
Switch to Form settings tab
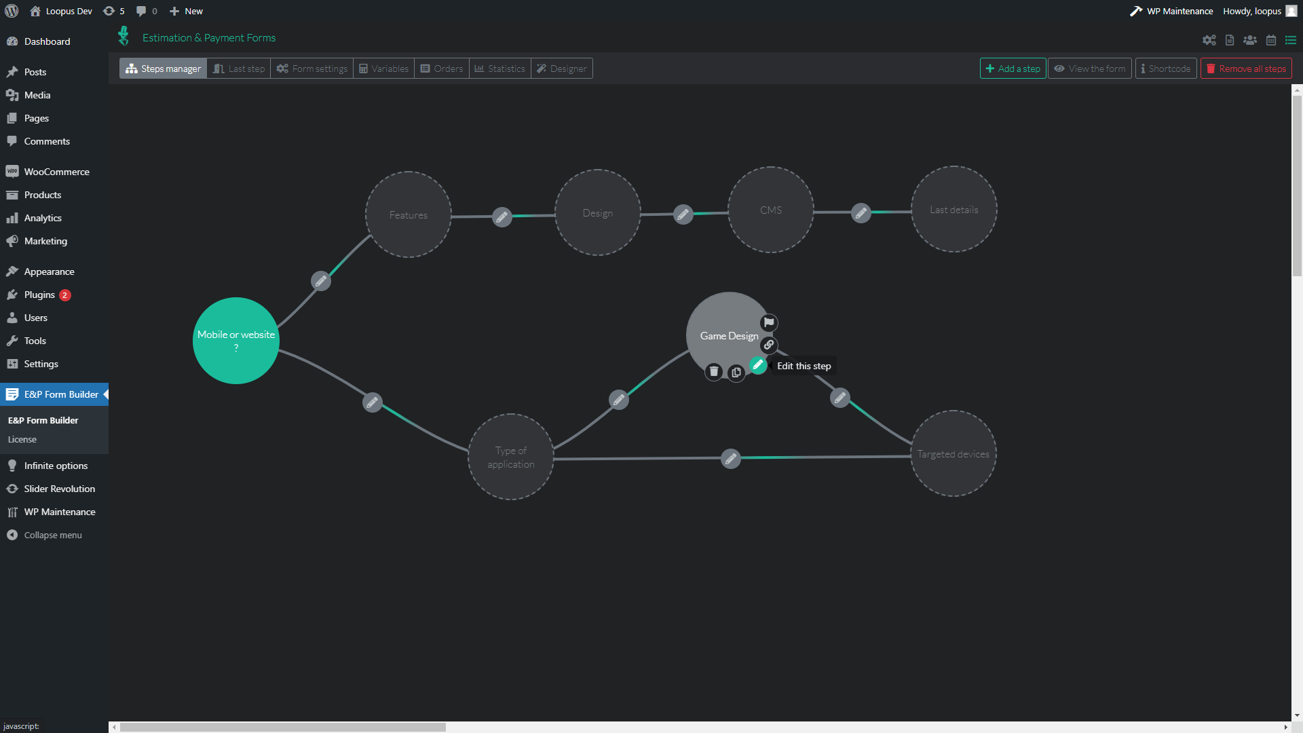click(x=312, y=68)
